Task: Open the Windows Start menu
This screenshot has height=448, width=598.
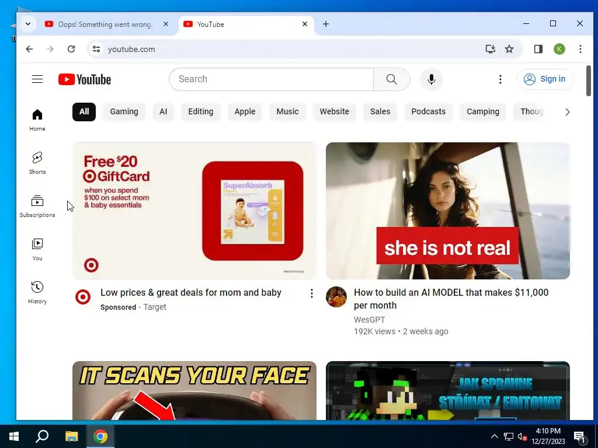Action: [14, 436]
